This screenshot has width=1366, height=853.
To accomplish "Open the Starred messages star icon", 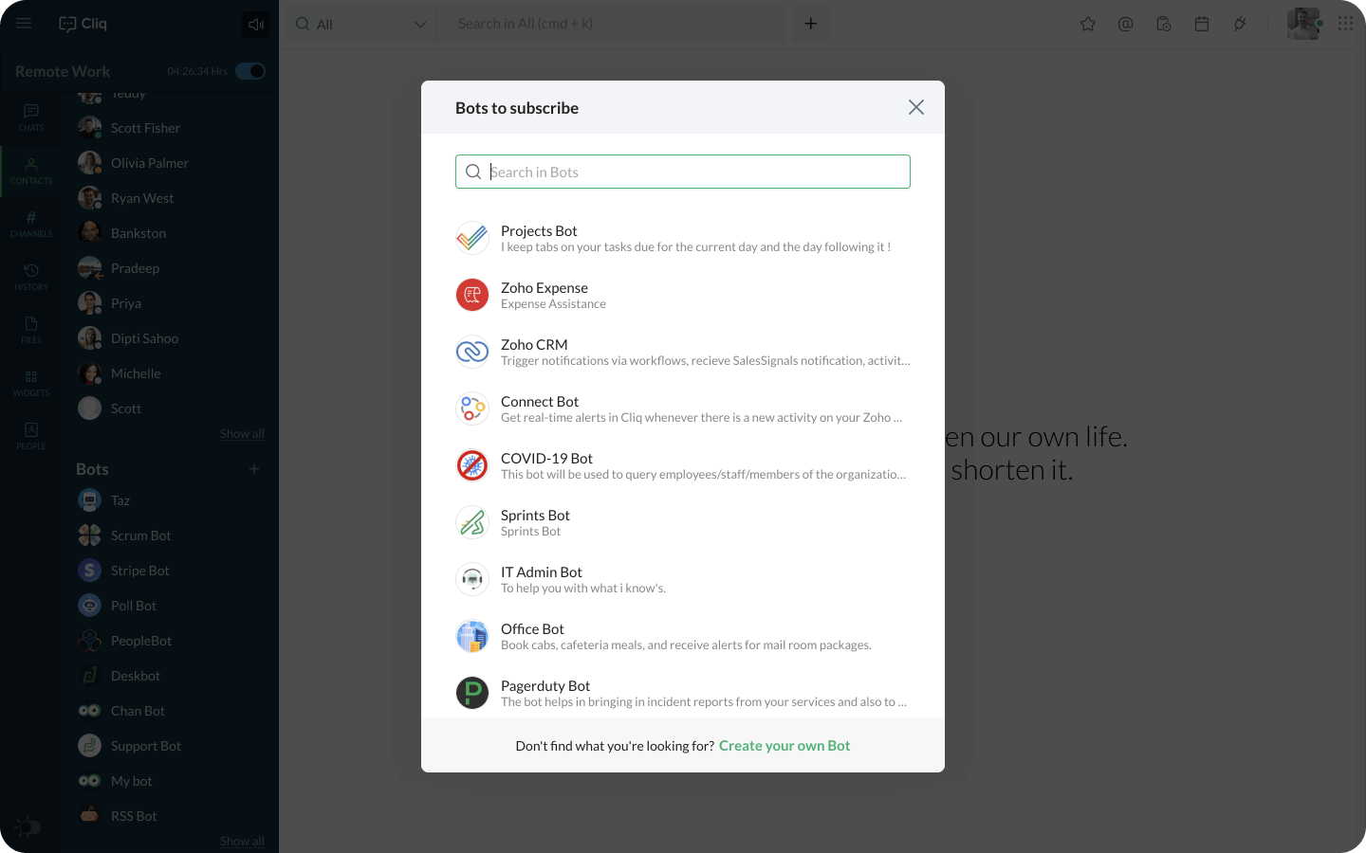I will (x=1088, y=24).
